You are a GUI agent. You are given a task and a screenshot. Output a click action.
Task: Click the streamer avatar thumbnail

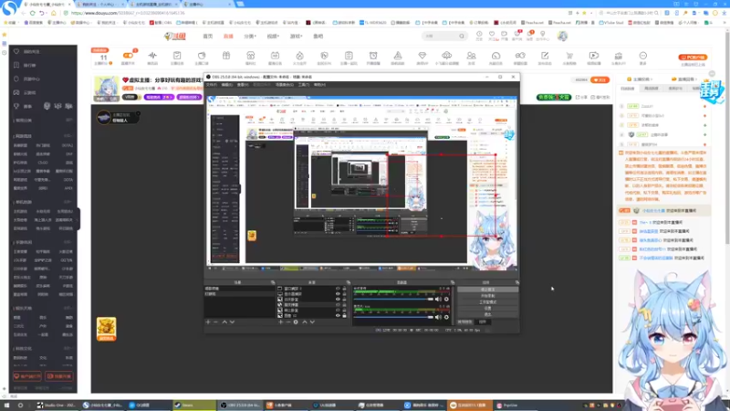click(107, 89)
